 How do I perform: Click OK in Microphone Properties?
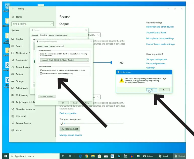pyautogui.click(x=63, y=103)
